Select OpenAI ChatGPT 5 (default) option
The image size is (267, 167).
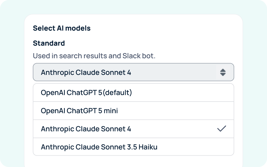point(133,92)
